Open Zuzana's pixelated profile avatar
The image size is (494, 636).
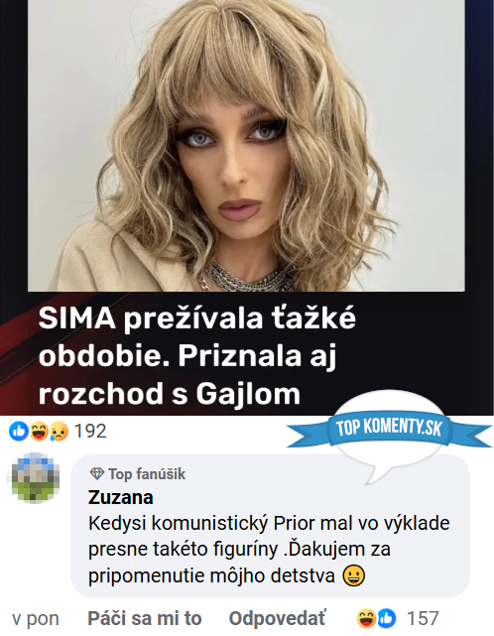click(36, 478)
